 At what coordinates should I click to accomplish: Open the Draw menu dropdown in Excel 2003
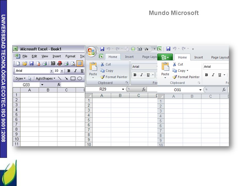click(x=20, y=78)
